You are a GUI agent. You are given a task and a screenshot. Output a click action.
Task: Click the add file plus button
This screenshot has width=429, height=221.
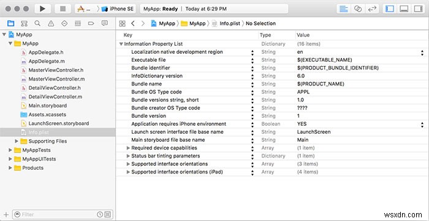coord(6,214)
